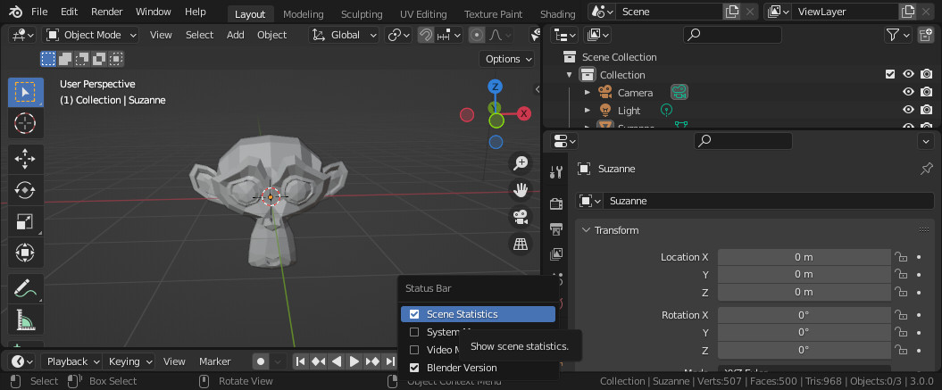Screen dimensions: 942x390
Task: Toggle auto keying record button
Action: click(x=261, y=361)
